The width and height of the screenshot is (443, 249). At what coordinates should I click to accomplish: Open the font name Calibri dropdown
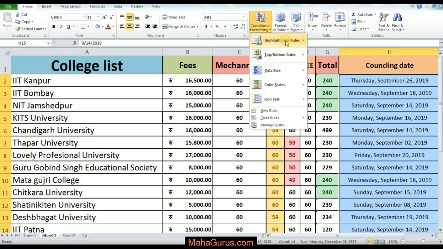[84, 17]
